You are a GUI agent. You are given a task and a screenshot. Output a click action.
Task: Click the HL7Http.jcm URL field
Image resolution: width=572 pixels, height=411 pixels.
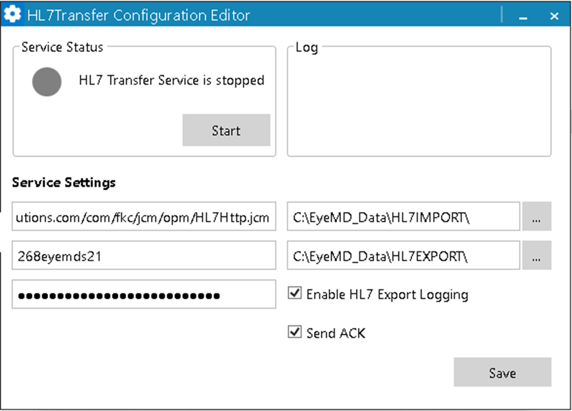(144, 217)
